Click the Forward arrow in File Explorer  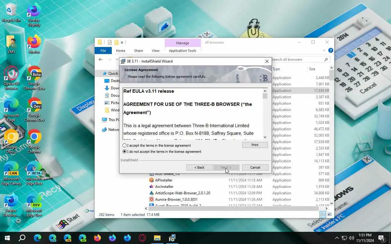[109, 59]
